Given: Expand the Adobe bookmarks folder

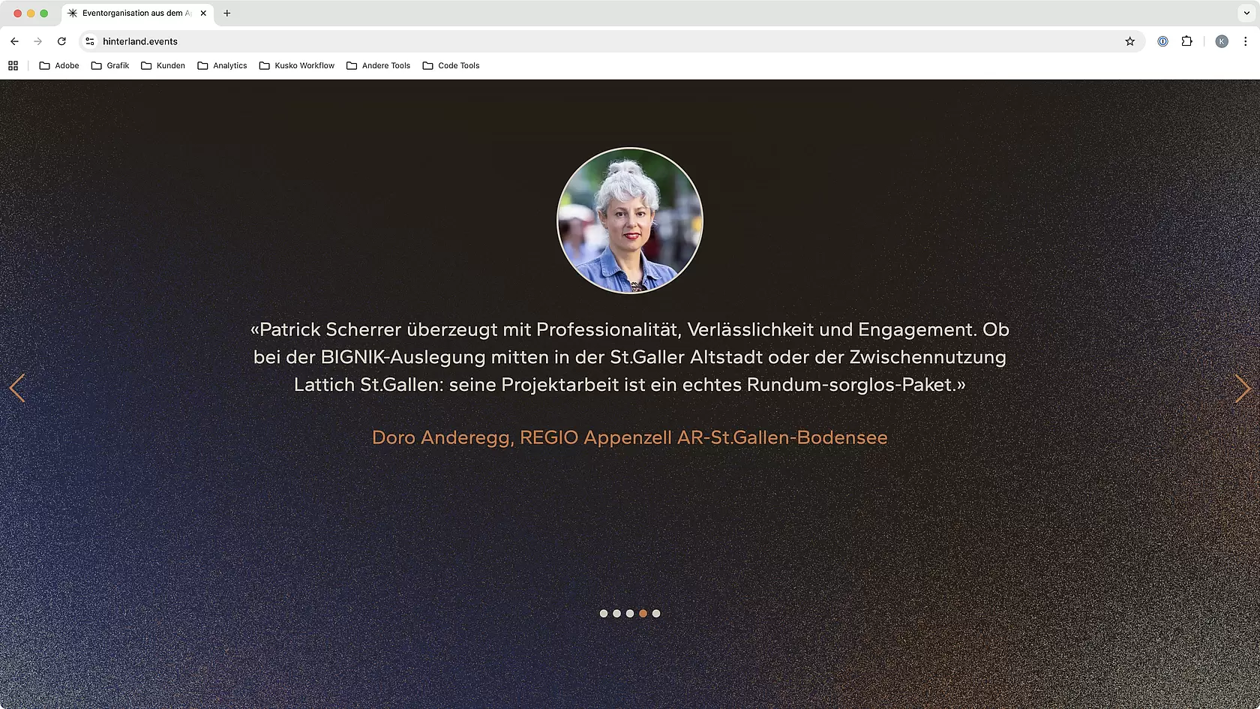Looking at the screenshot, I should 59,65.
